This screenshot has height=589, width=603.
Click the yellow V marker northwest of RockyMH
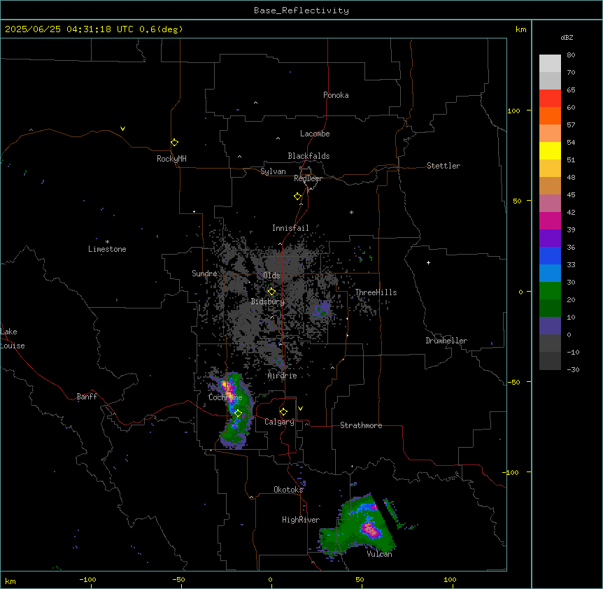[x=122, y=129]
